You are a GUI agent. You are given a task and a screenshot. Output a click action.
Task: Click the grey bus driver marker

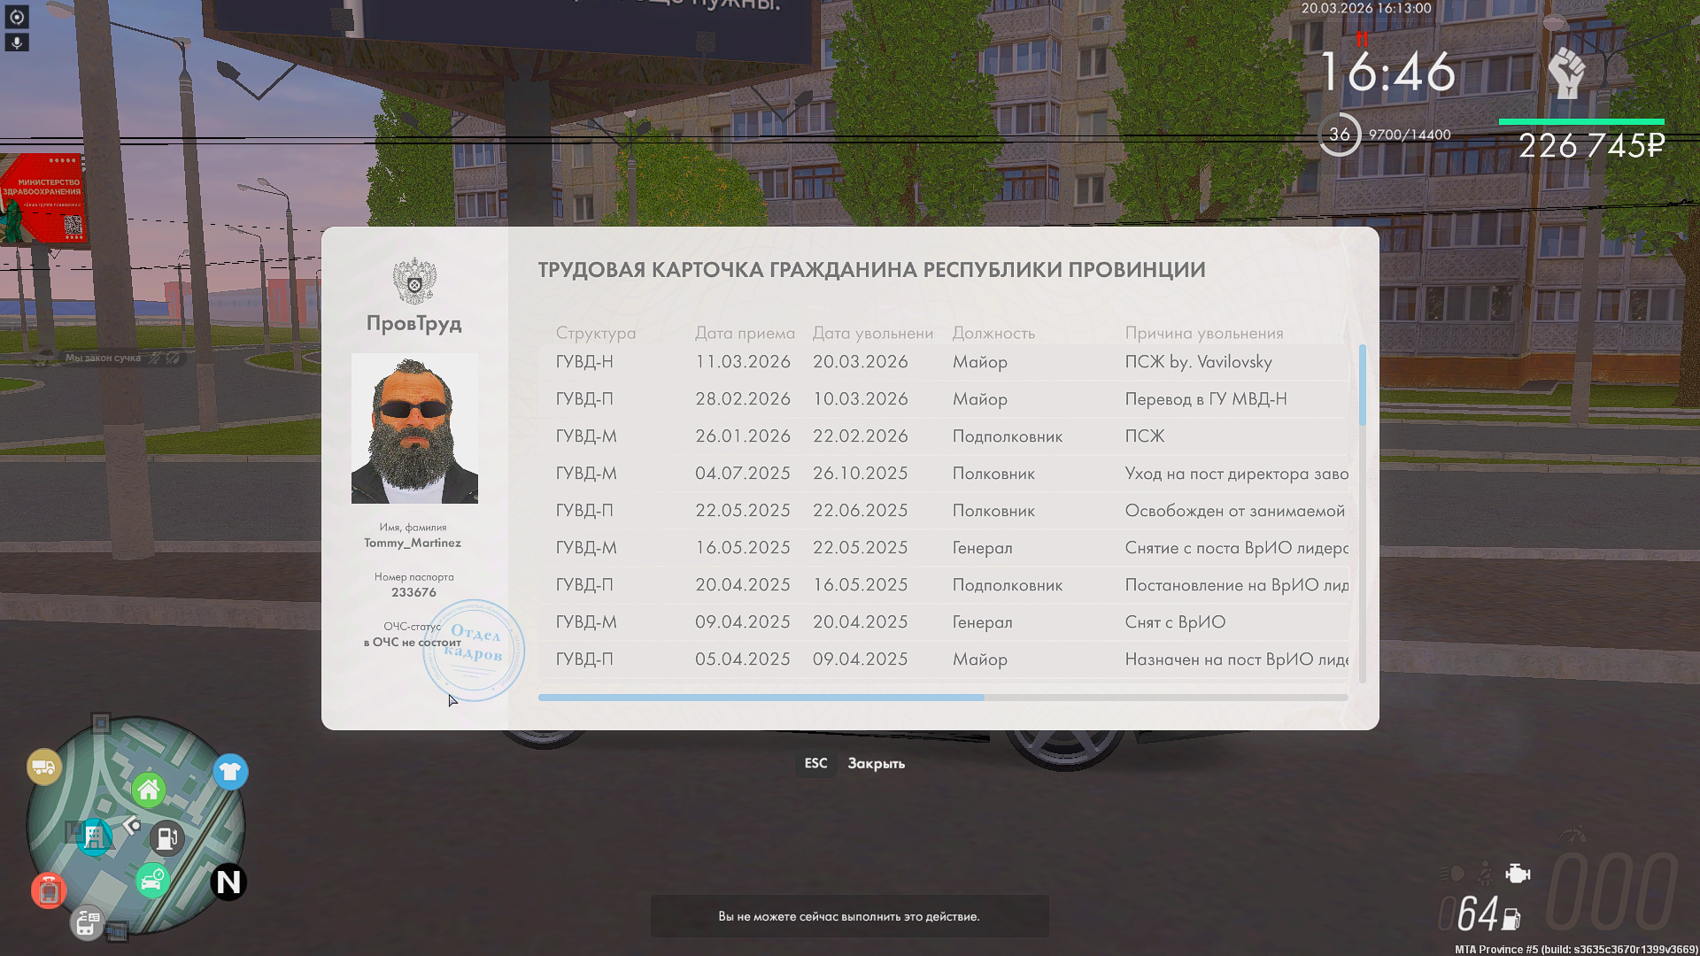tap(87, 923)
